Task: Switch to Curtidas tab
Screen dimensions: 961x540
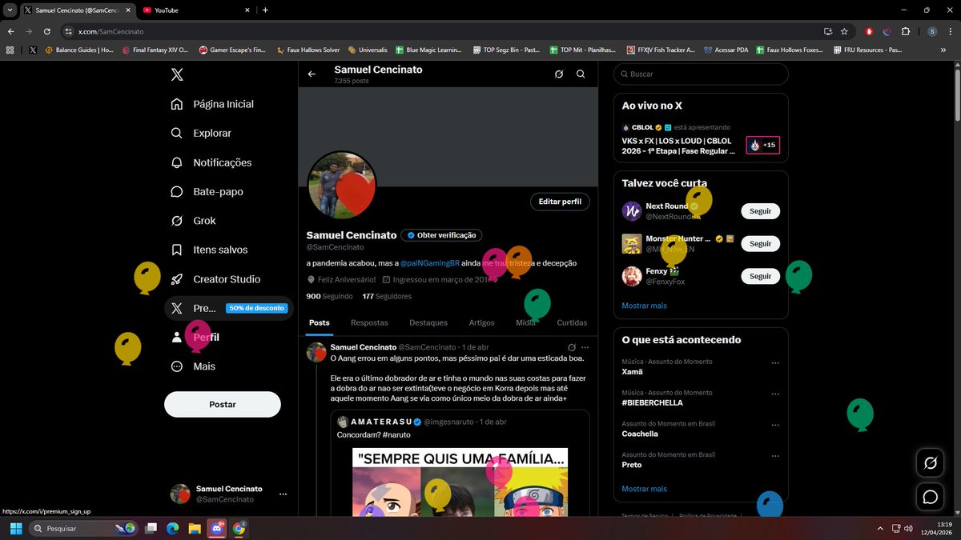Action: (x=572, y=322)
